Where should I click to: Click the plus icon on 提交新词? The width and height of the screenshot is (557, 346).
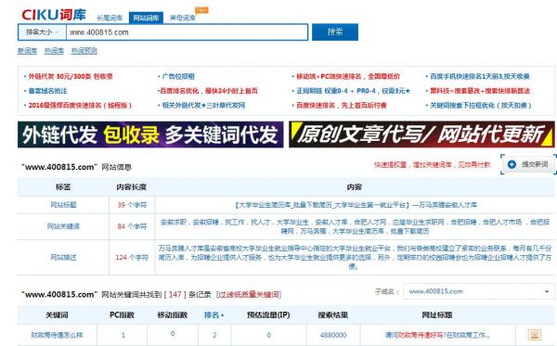[x=512, y=164]
